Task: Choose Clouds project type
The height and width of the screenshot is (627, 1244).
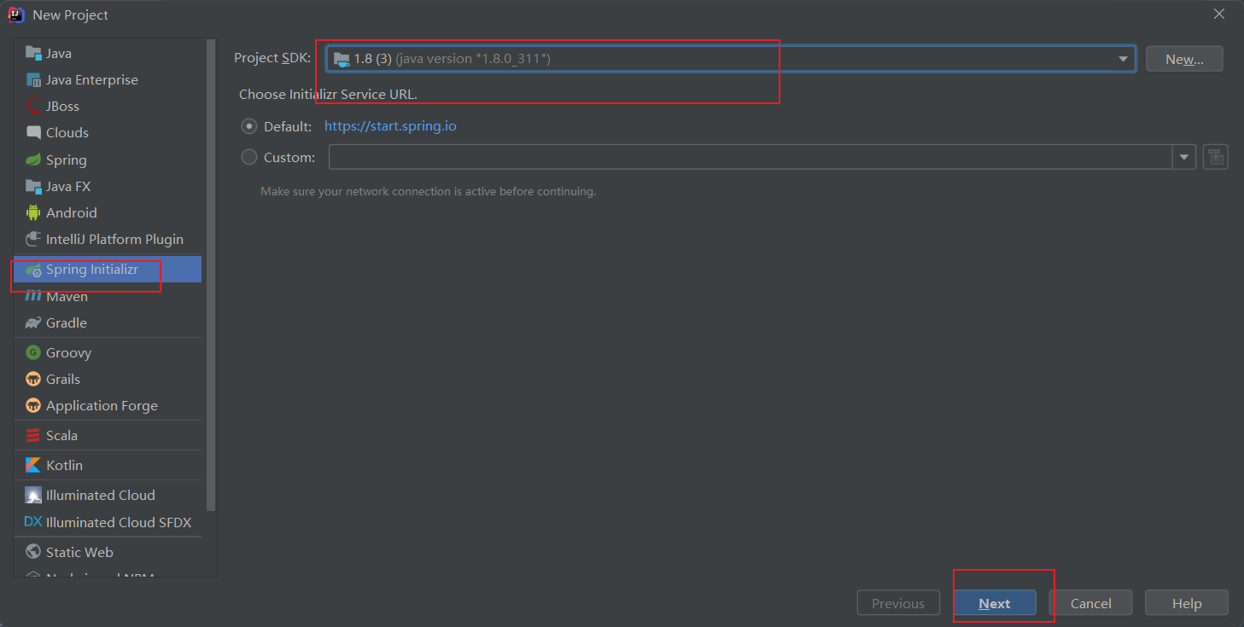Action: (x=108, y=132)
